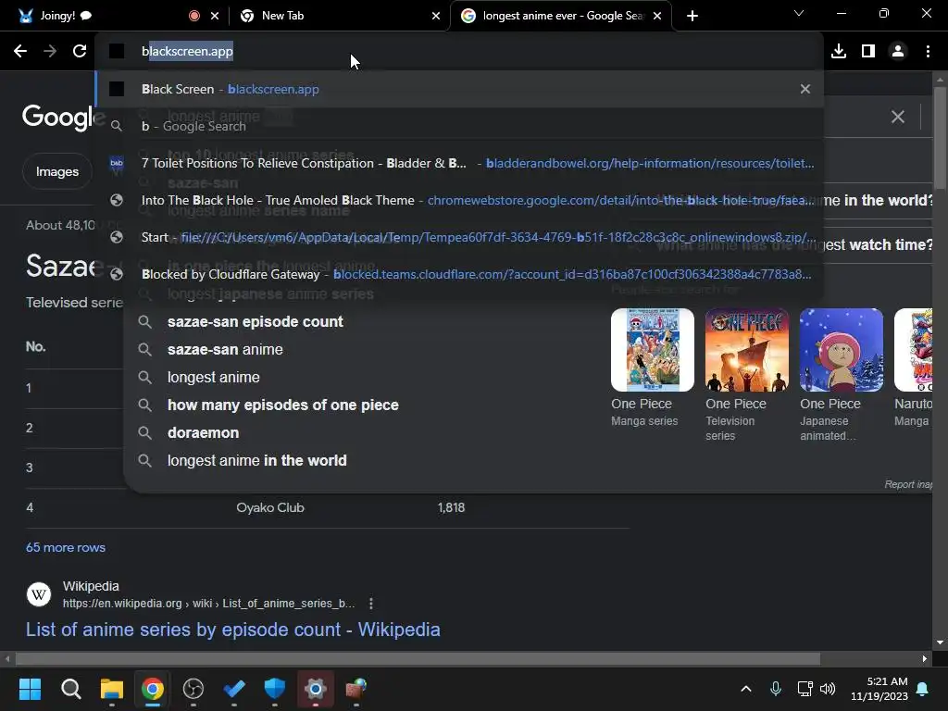Screen dimensions: 948x711
Task: Click the microphone icon in the system tray
Action: coord(776,689)
